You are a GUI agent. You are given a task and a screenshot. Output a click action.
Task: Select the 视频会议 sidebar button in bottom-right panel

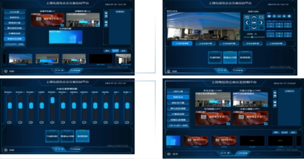[178, 97]
